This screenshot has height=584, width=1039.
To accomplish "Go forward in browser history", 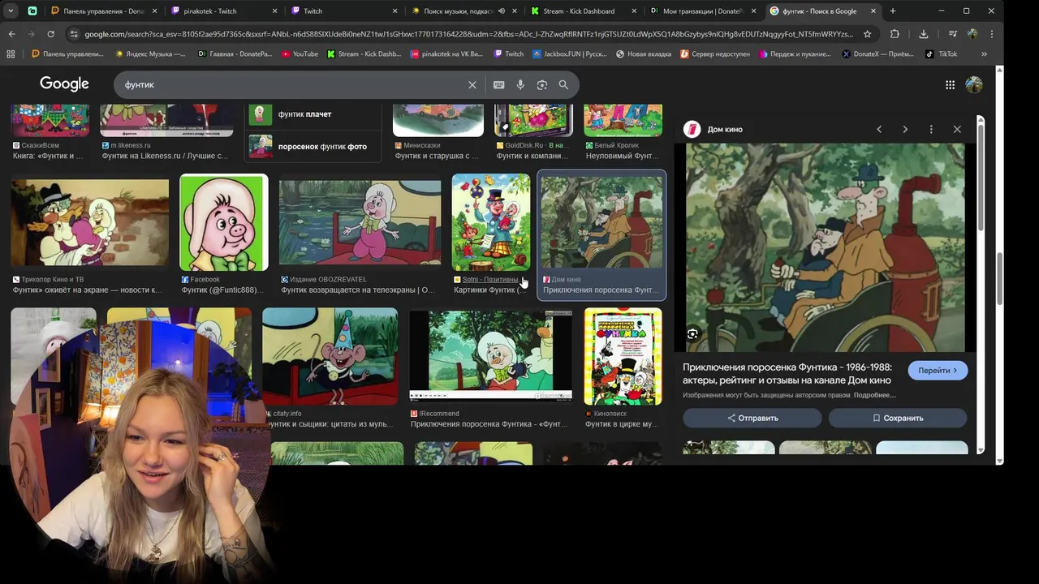I will [x=32, y=34].
